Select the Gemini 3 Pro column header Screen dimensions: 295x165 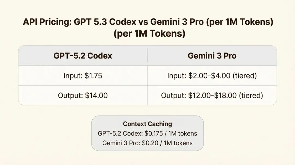(x=212, y=56)
